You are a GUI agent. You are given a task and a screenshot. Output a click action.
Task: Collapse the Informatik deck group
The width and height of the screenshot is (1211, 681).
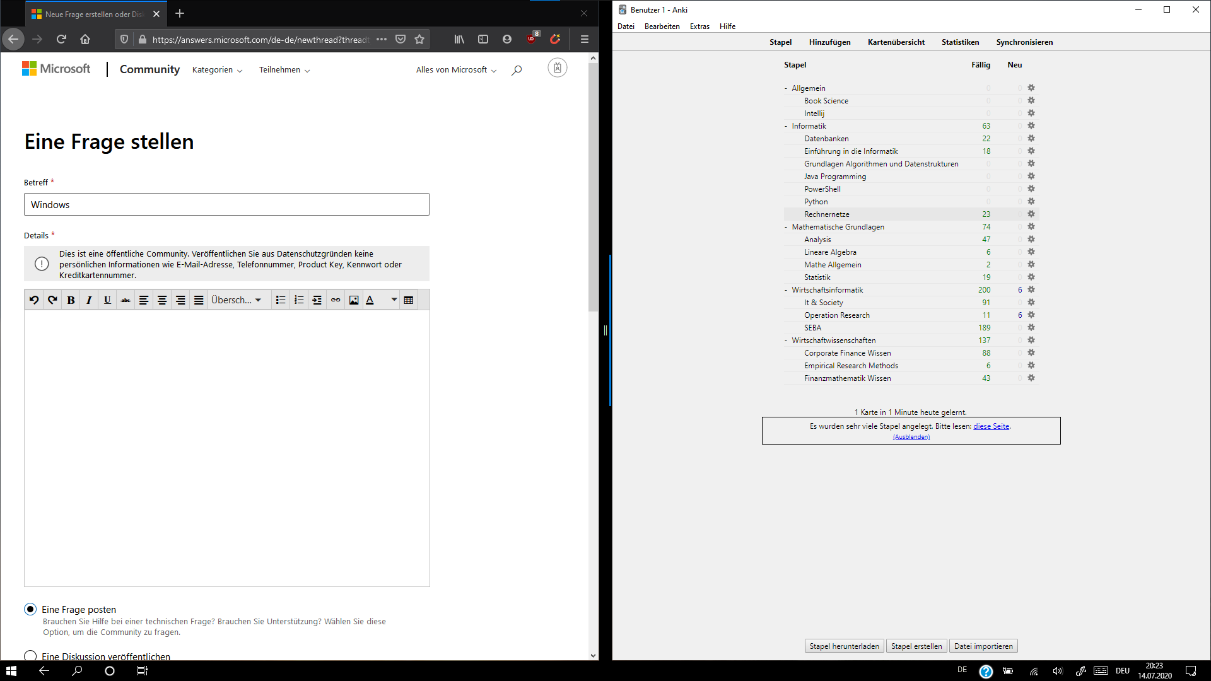pos(786,126)
